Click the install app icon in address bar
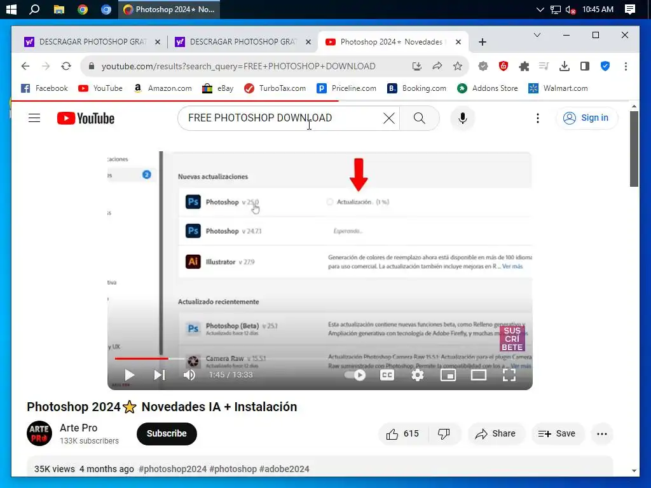The height and width of the screenshot is (488, 651). [417, 66]
